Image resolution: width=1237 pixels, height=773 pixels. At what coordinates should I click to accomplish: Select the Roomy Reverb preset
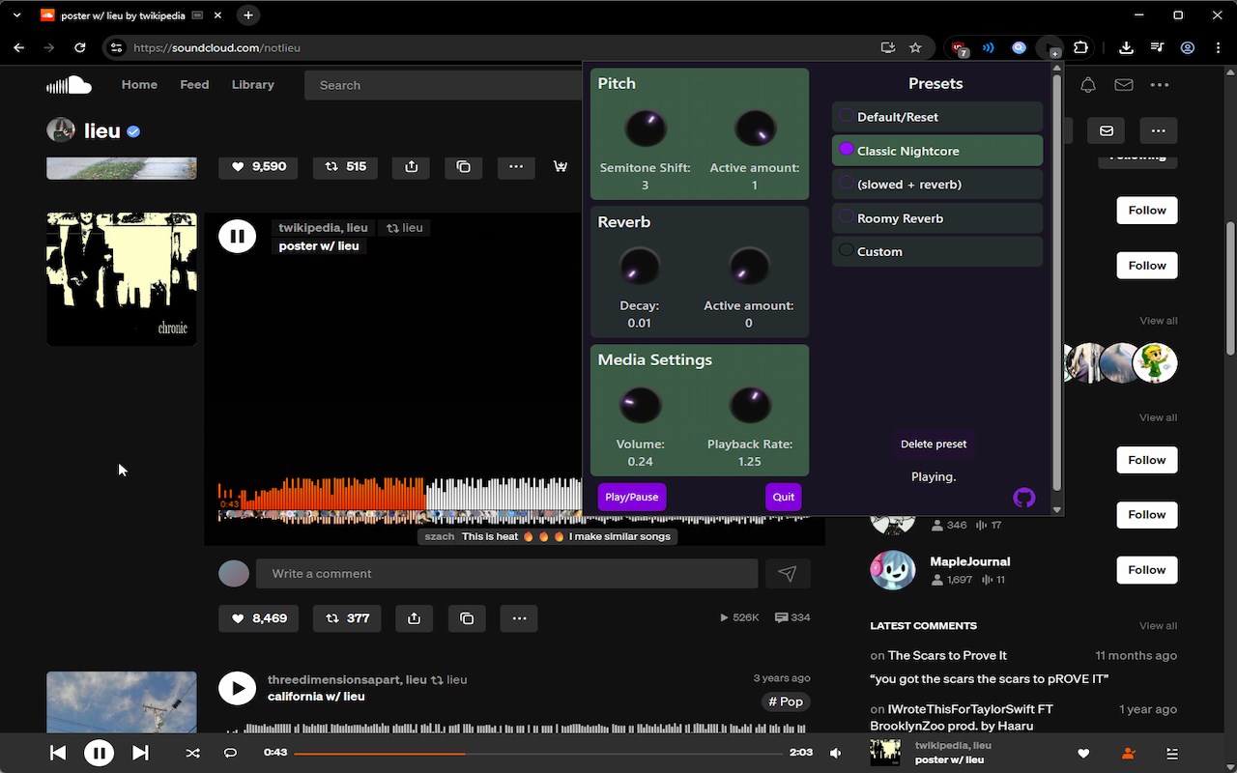point(937,218)
